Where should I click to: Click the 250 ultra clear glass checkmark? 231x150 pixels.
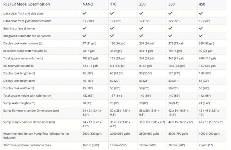[141, 13]
